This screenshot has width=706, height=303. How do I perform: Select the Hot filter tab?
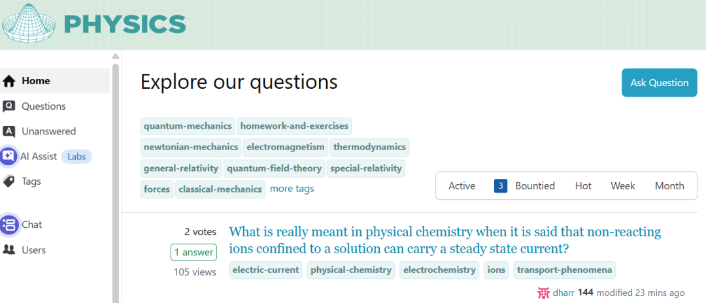583,185
